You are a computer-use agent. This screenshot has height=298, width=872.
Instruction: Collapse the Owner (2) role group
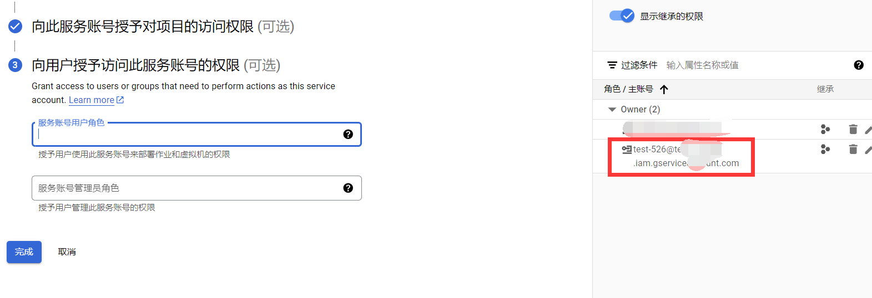click(x=612, y=109)
